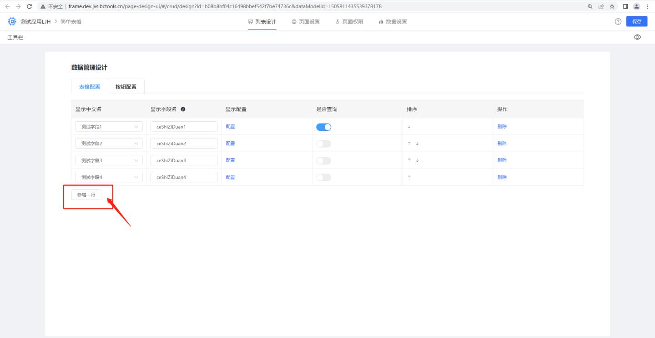Click the browser address bar URL
This screenshot has height=338, width=655.
[x=225, y=6]
